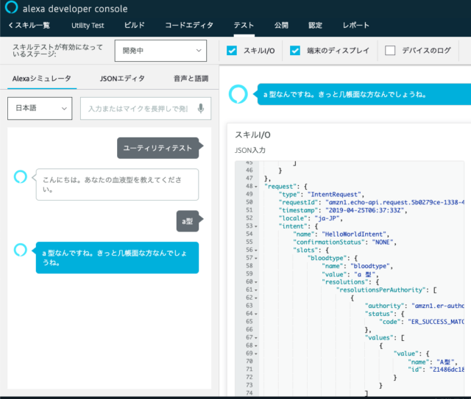Click the timestamp value 2019-04-25T06:37:33Z
471x399 pixels.
pos(365,210)
